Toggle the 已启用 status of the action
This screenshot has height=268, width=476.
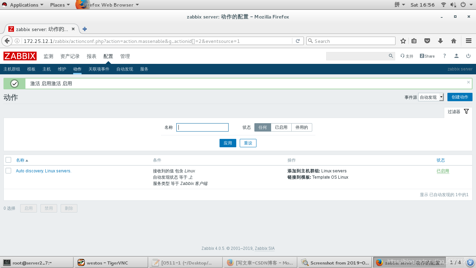pyautogui.click(x=443, y=171)
